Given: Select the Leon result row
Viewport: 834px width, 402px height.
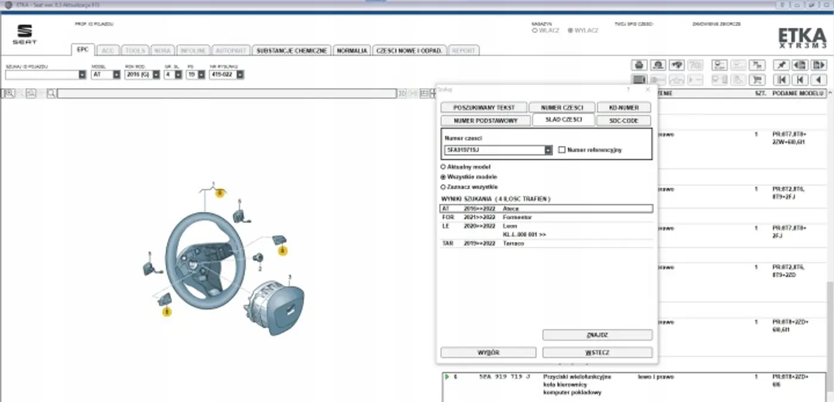Looking at the screenshot, I should click(x=546, y=230).
